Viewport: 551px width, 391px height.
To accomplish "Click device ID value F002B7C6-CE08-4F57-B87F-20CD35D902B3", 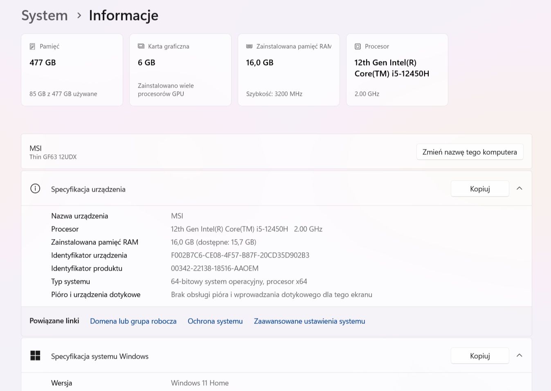I will click(x=240, y=255).
